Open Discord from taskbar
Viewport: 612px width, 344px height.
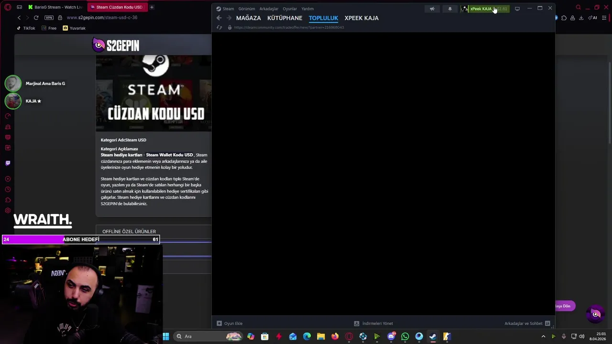(x=391, y=336)
